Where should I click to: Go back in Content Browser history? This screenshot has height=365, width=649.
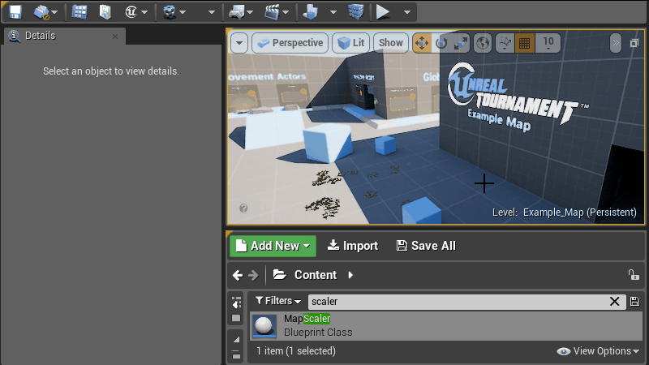pos(238,275)
